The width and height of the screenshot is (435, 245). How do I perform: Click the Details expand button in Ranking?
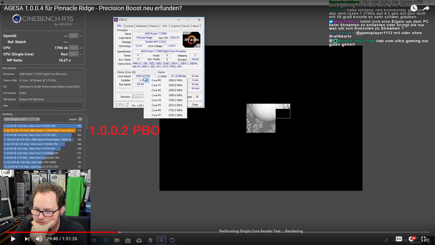point(80,119)
